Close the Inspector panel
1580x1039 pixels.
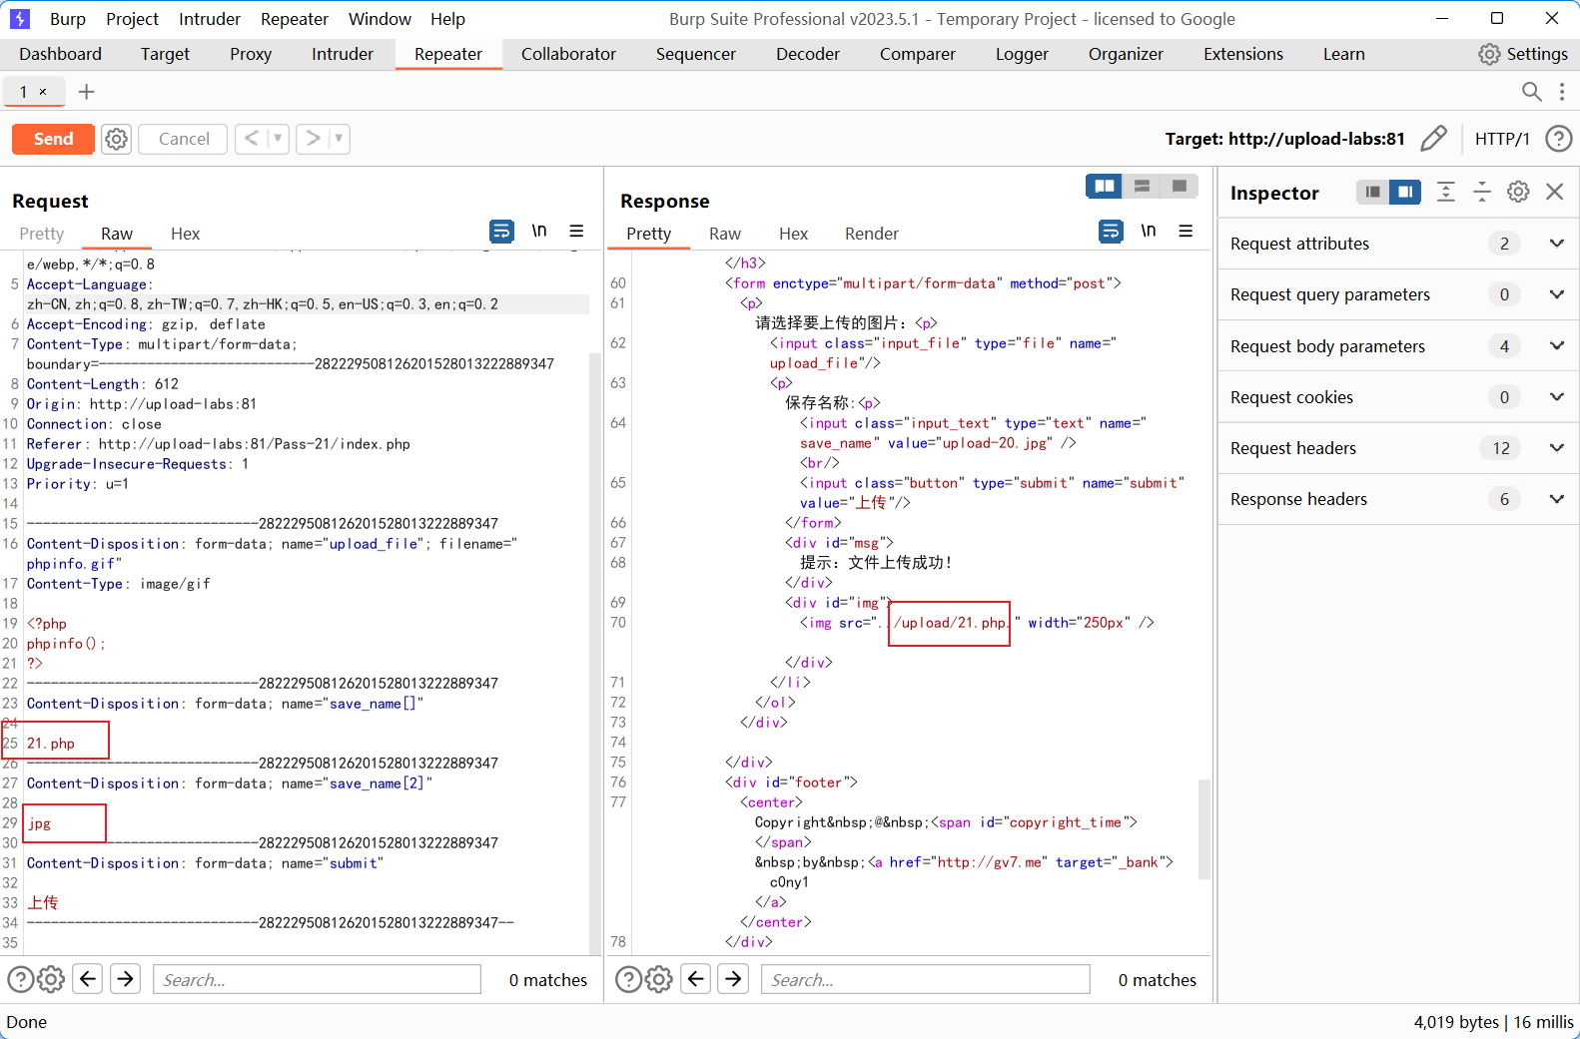pos(1555,192)
